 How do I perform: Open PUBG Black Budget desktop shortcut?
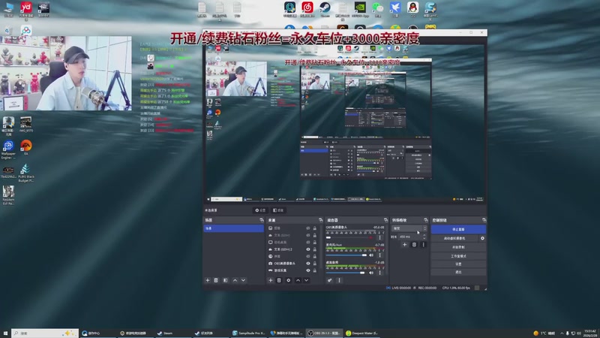click(x=26, y=173)
